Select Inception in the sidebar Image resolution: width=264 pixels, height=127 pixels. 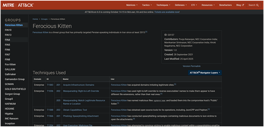tap(10, 123)
